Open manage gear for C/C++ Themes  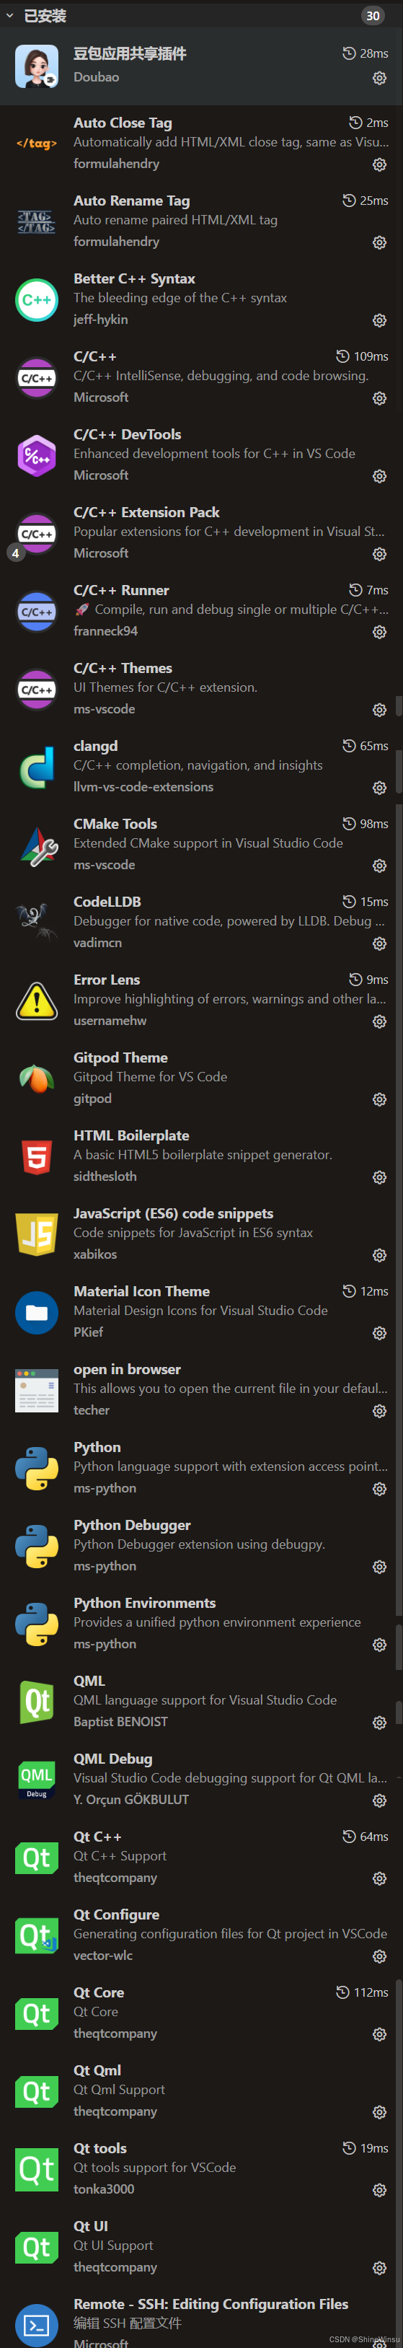(x=379, y=710)
